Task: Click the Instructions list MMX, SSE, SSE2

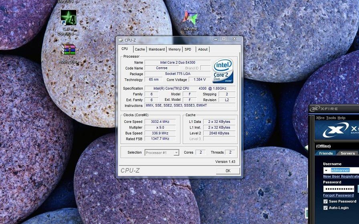Action: [190, 105]
